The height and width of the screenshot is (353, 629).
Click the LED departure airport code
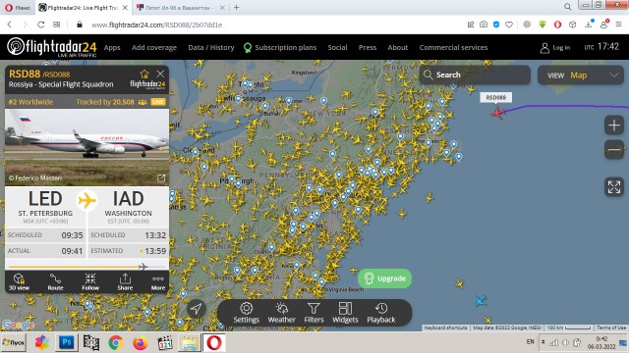45,199
